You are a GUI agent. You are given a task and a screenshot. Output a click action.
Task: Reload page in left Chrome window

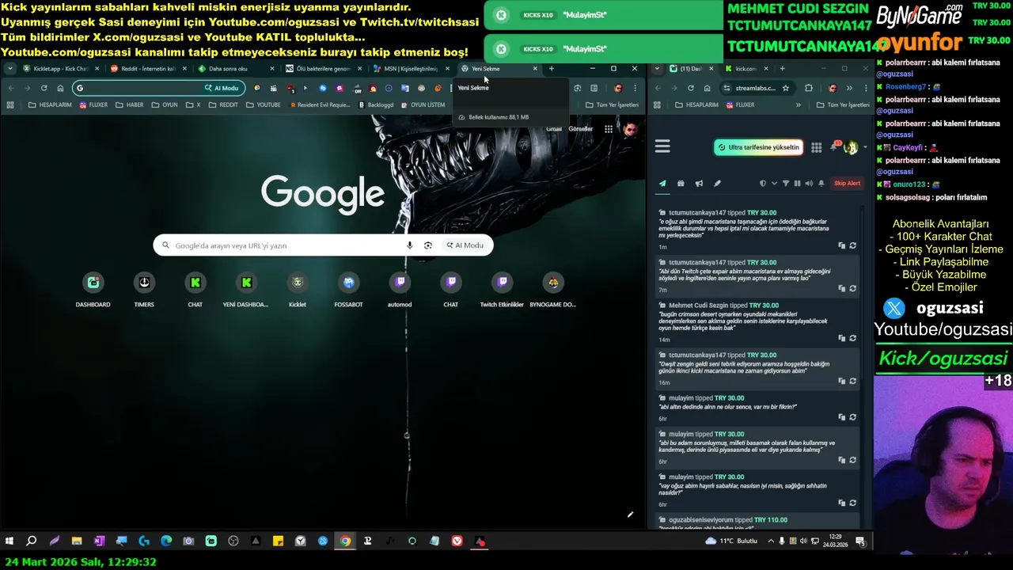pos(44,88)
